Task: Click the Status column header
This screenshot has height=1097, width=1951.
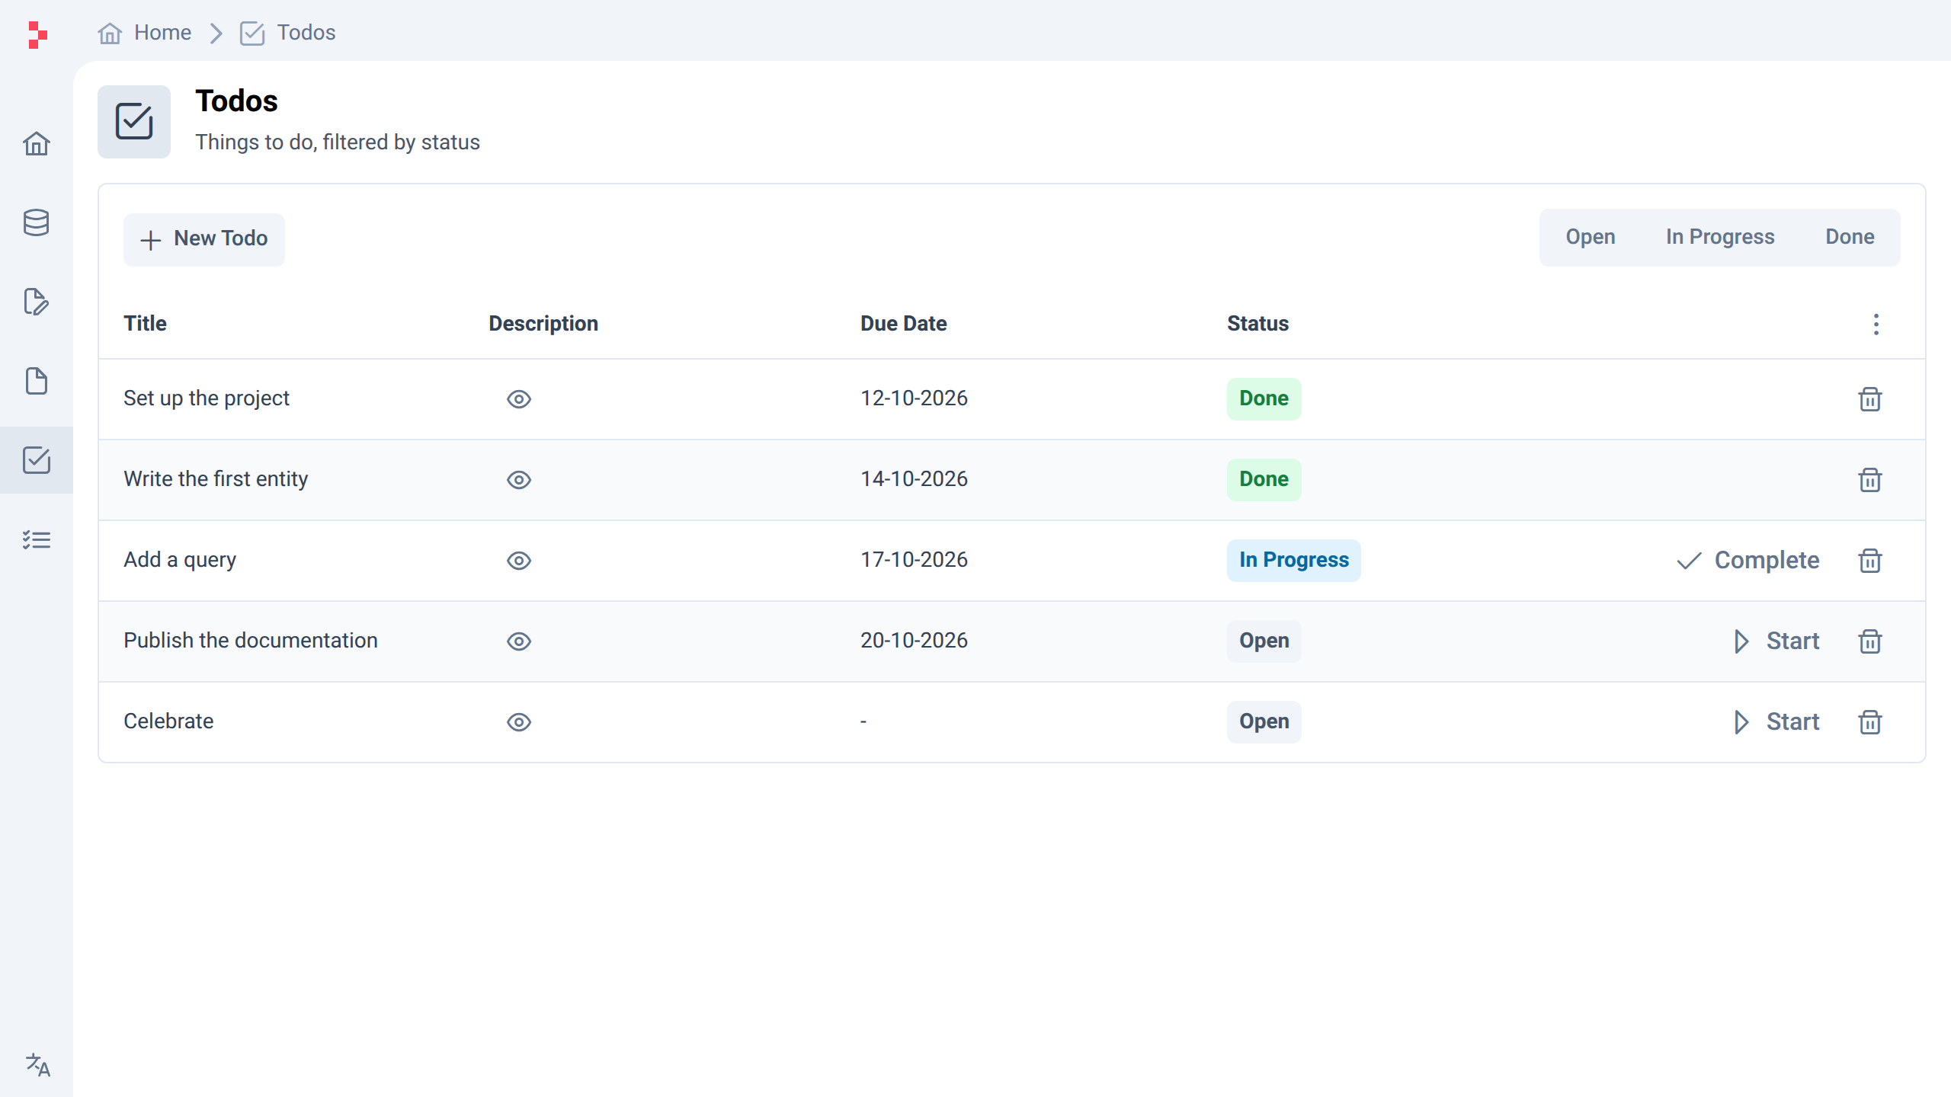Action: (1257, 324)
